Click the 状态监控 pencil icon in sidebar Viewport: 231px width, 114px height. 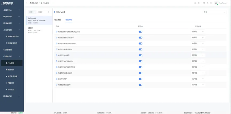pyautogui.click(x=6, y=89)
